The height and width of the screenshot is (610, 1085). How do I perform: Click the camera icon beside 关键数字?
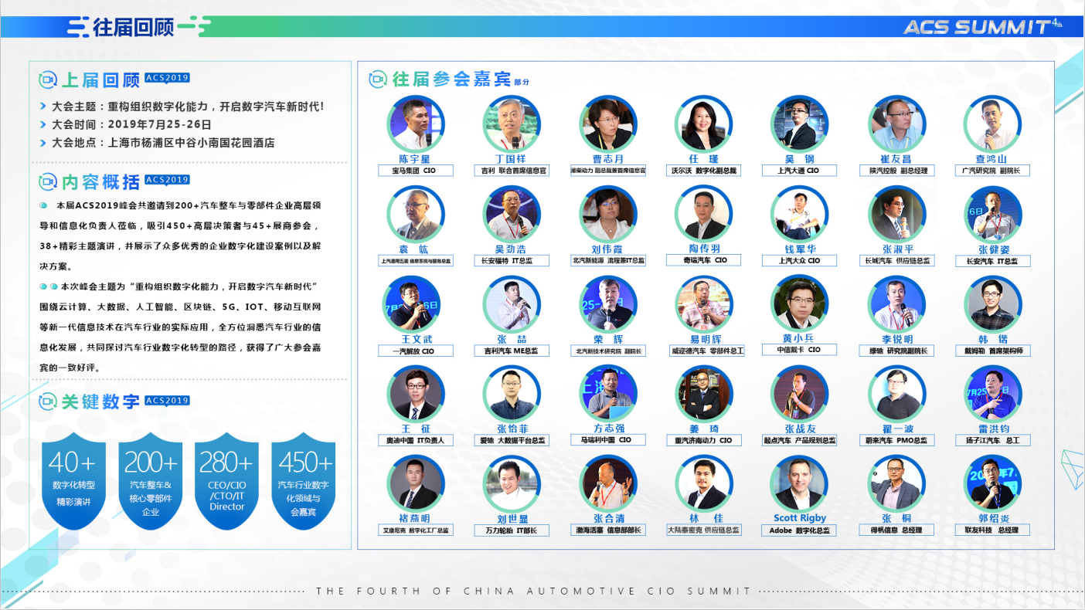48,402
